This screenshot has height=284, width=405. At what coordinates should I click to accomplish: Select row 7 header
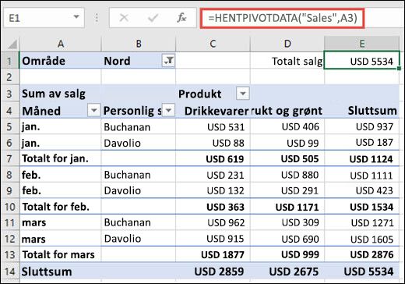(x=9, y=158)
